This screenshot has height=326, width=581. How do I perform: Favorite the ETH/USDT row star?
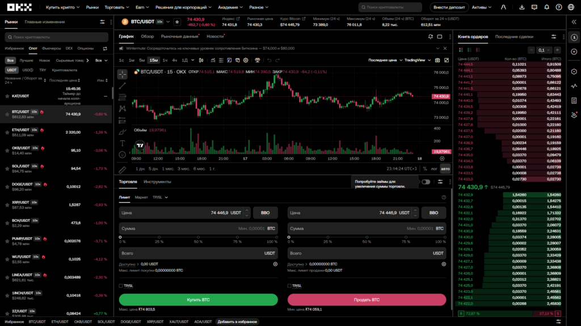tap(7, 132)
